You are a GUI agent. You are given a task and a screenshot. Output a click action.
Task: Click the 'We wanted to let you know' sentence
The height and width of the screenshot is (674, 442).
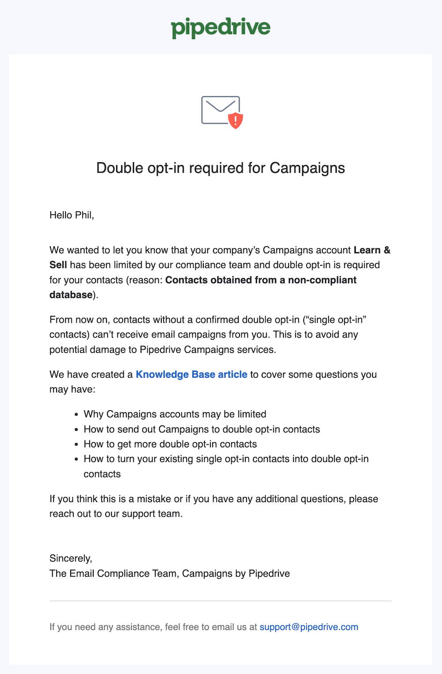200,250
